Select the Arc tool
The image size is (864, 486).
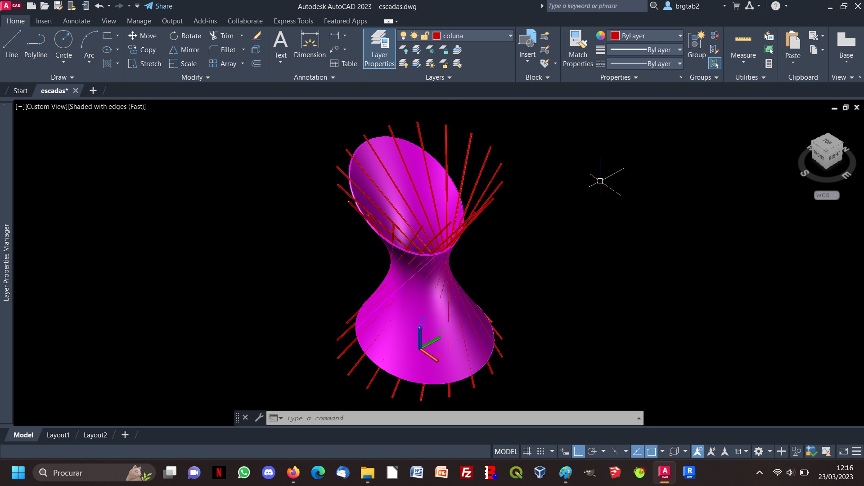point(89,45)
